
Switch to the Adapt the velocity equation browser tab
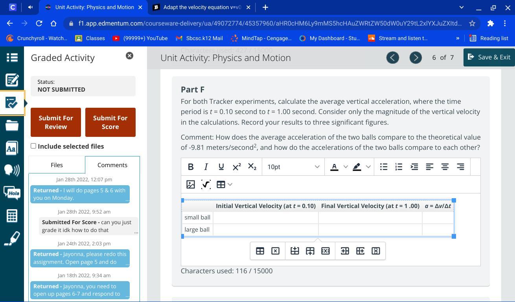coord(202,7)
